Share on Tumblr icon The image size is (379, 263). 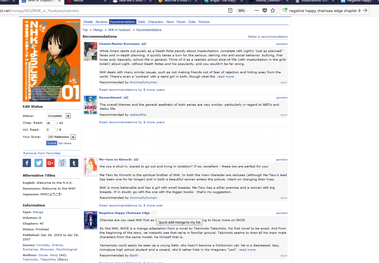pos(74,163)
